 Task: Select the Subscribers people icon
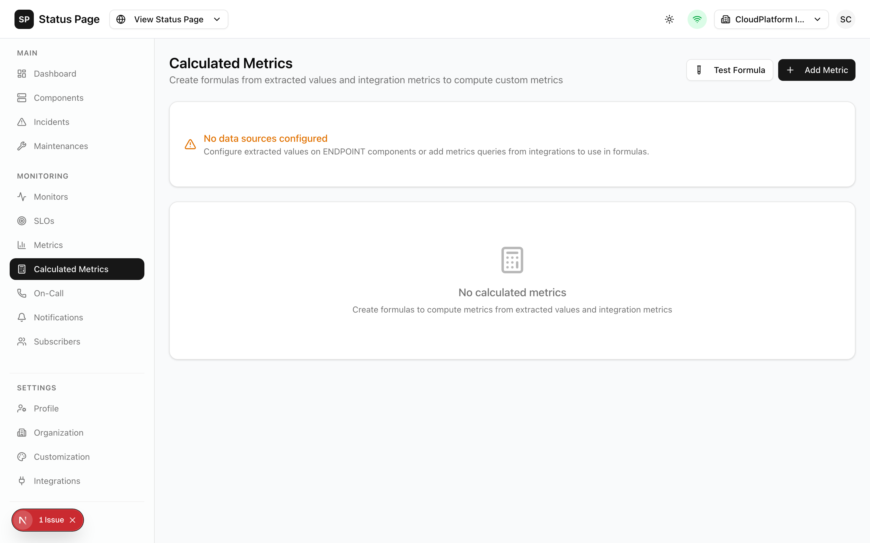(21, 341)
